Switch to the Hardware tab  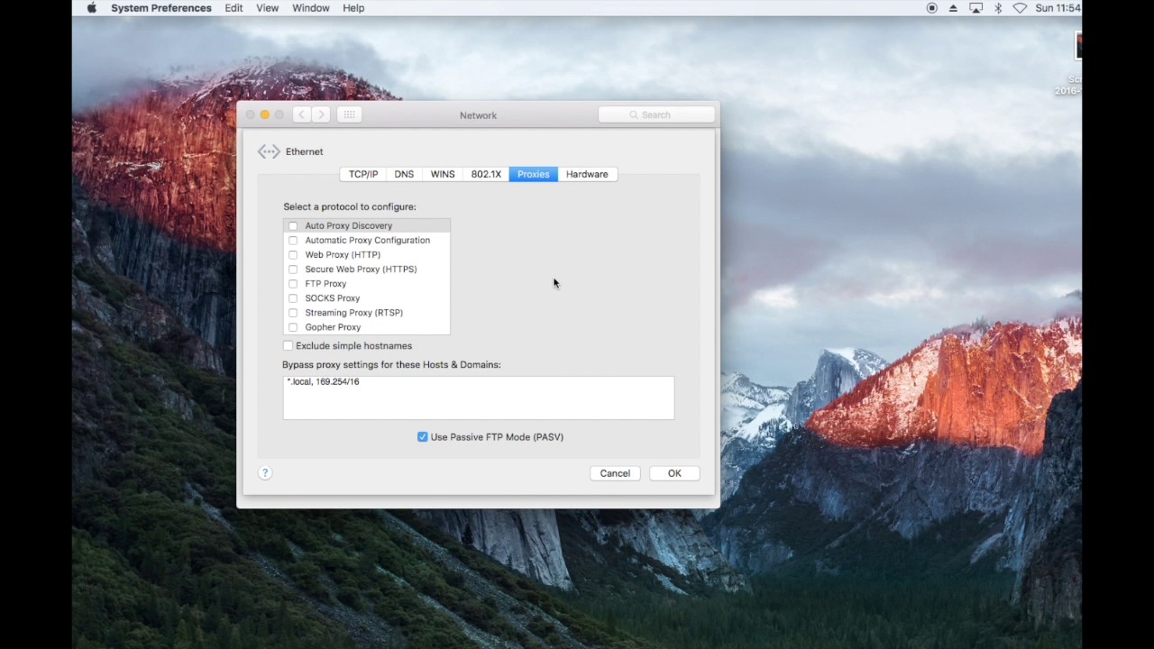(x=587, y=174)
